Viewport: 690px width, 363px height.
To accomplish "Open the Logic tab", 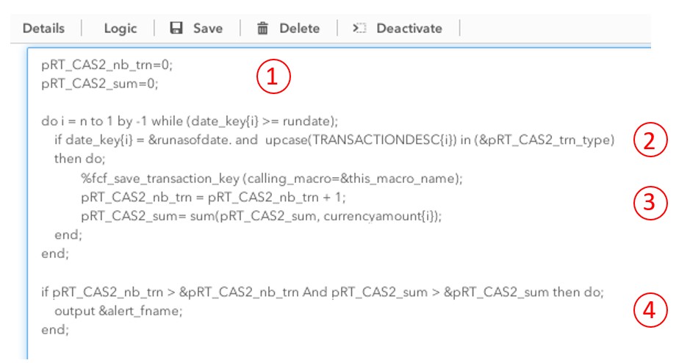I will [x=120, y=29].
